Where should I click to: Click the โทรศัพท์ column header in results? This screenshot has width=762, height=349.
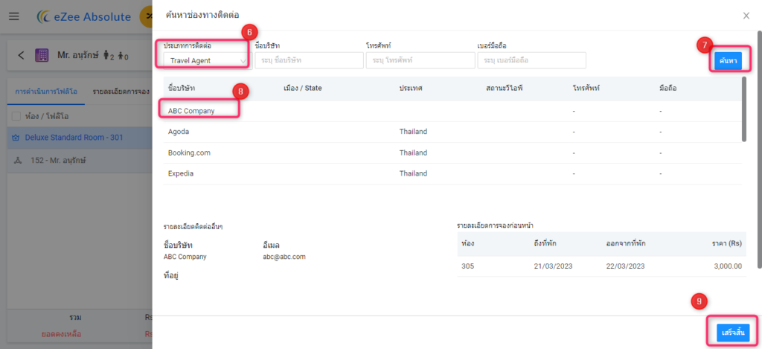(586, 89)
